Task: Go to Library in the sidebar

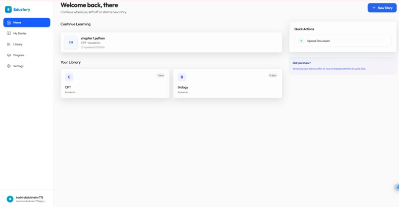Action: tap(27, 44)
